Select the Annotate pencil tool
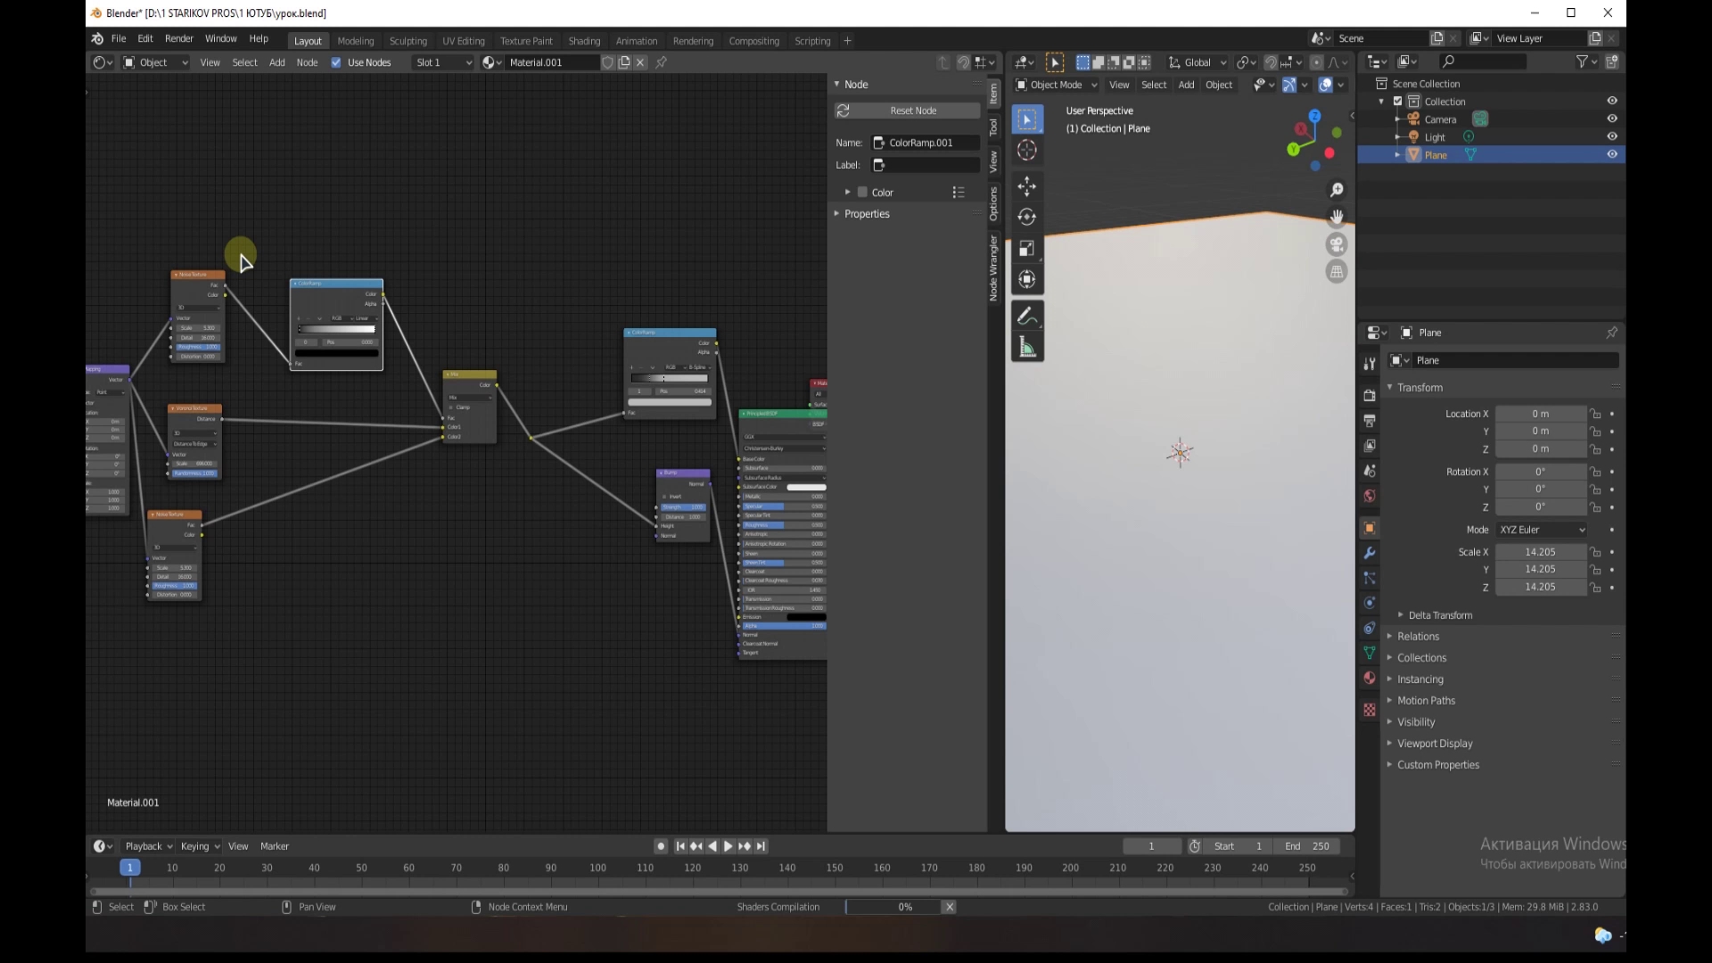Viewport: 1712px width, 963px height. coord(1027,317)
